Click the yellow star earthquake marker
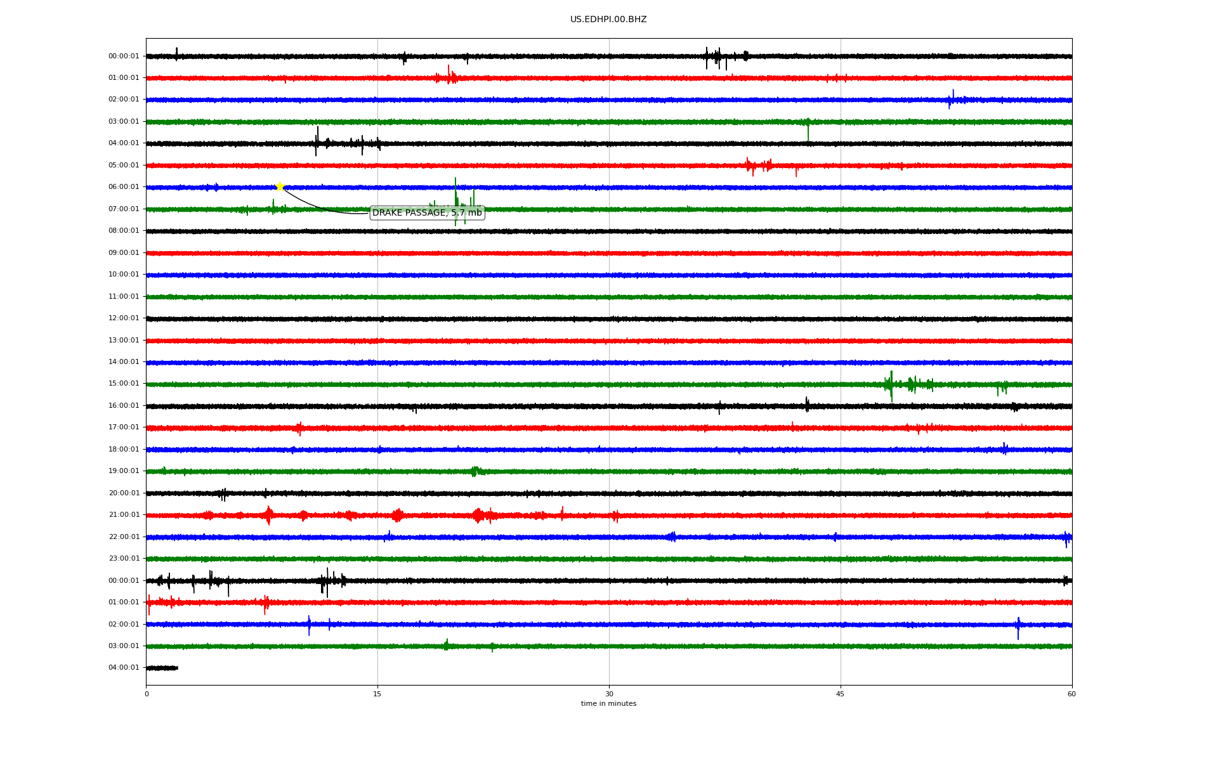 tap(280, 186)
